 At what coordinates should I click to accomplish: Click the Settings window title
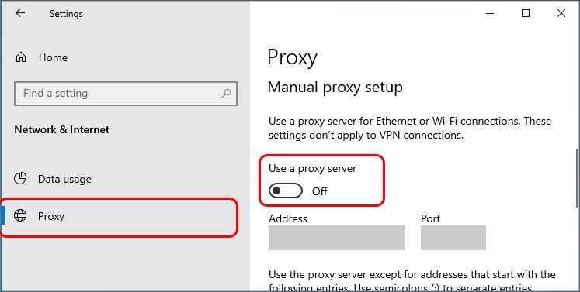point(66,14)
